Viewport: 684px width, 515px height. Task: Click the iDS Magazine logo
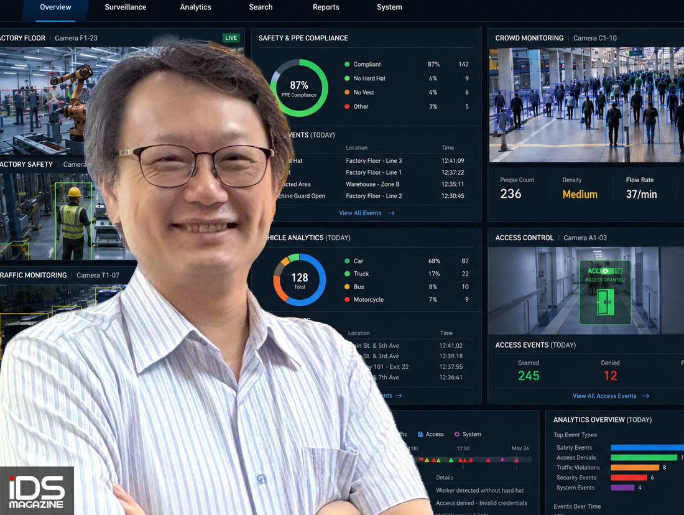37,491
